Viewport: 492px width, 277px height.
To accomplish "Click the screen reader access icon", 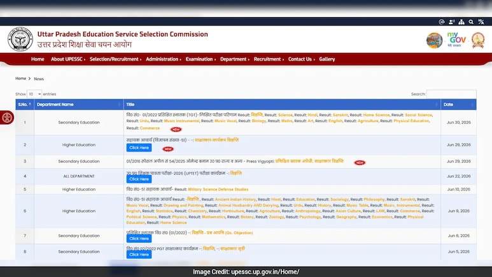I will [x=451, y=22].
